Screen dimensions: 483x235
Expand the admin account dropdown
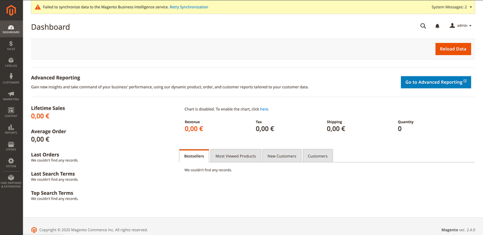click(x=460, y=26)
